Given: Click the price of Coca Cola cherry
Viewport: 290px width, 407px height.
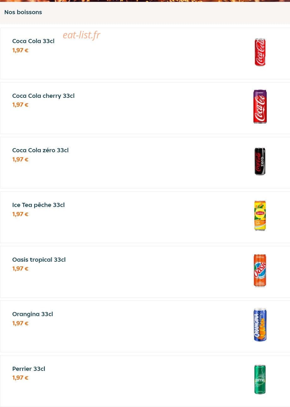Looking at the screenshot, I should pos(20,105).
